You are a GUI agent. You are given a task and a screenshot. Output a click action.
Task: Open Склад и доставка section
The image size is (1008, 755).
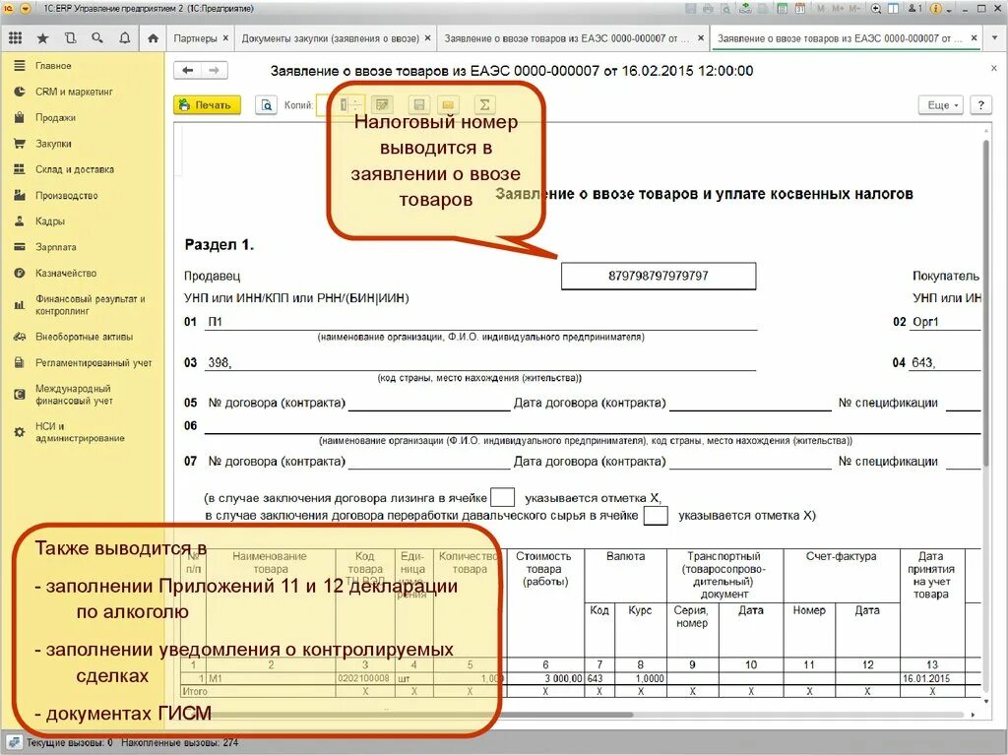(74, 169)
